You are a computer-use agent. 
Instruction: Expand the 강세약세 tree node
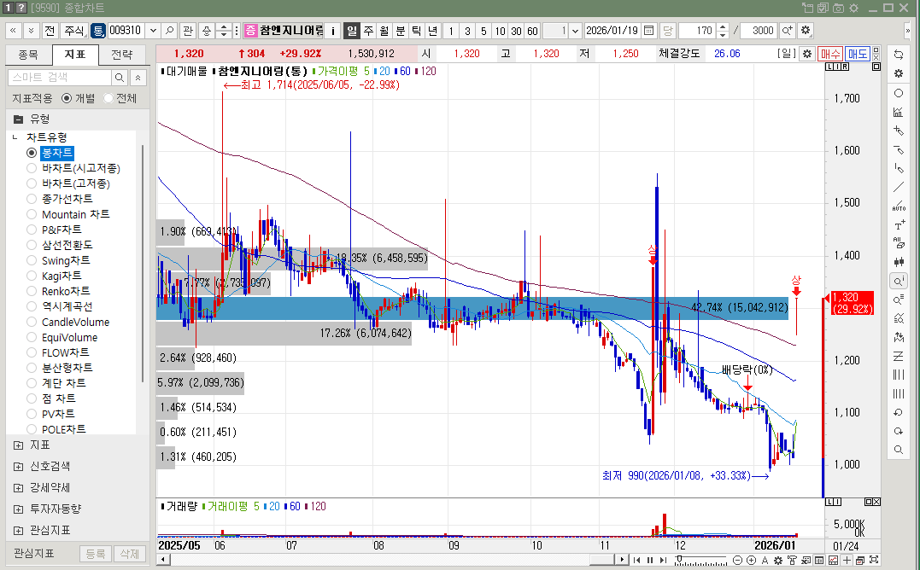coord(18,487)
